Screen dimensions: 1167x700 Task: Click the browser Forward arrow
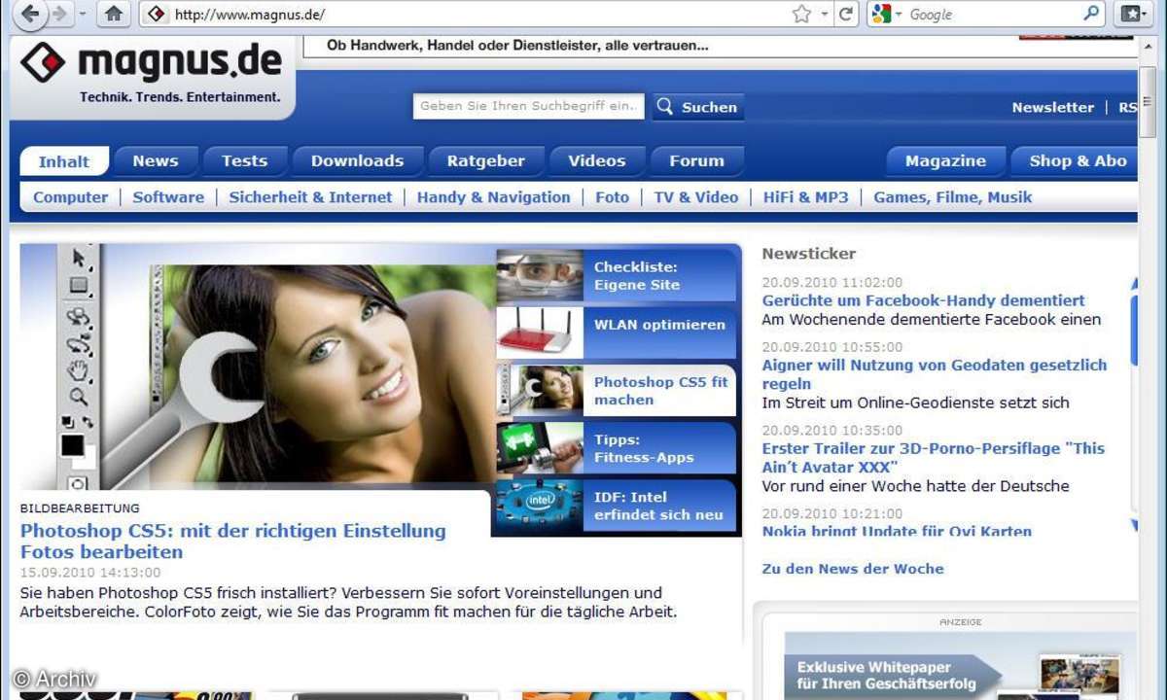pos(59,14)
